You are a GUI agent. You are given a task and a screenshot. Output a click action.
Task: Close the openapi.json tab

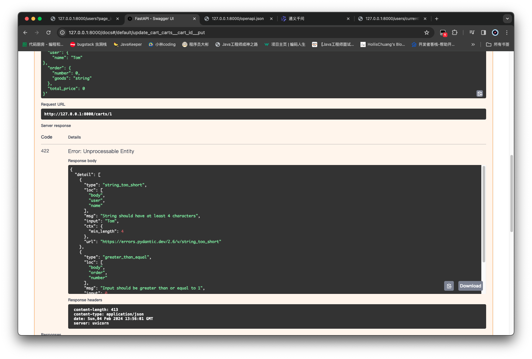click(x=271, y=19)
